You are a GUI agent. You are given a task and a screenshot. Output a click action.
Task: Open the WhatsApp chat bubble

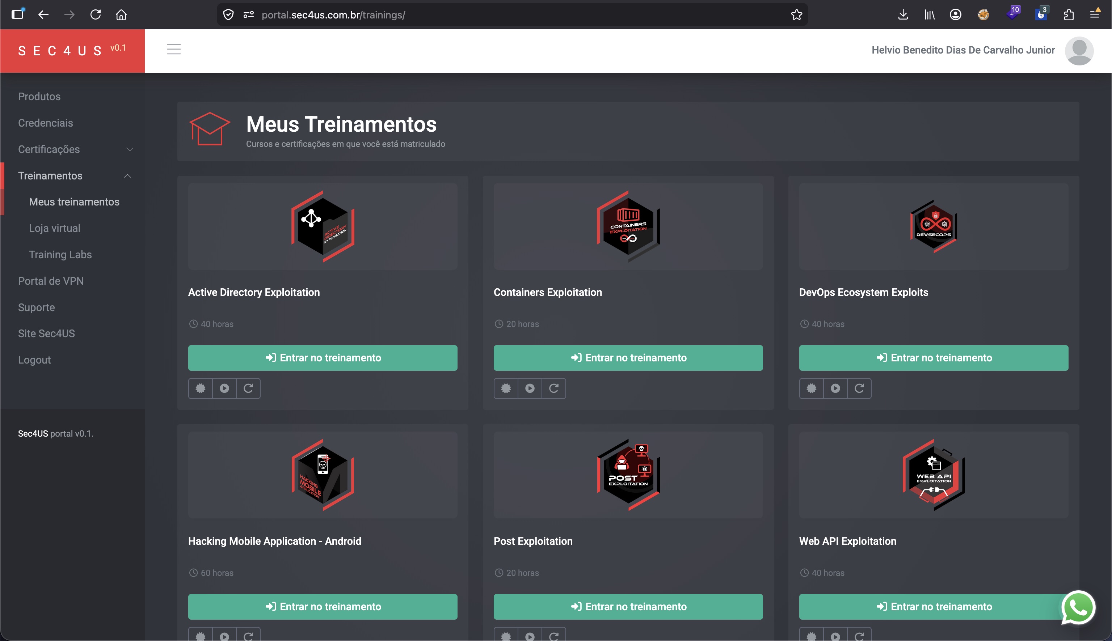(1078, 608)
